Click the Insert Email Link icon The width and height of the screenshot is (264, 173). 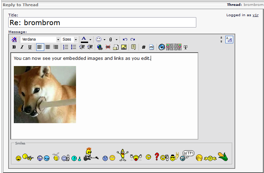point(116,47)
